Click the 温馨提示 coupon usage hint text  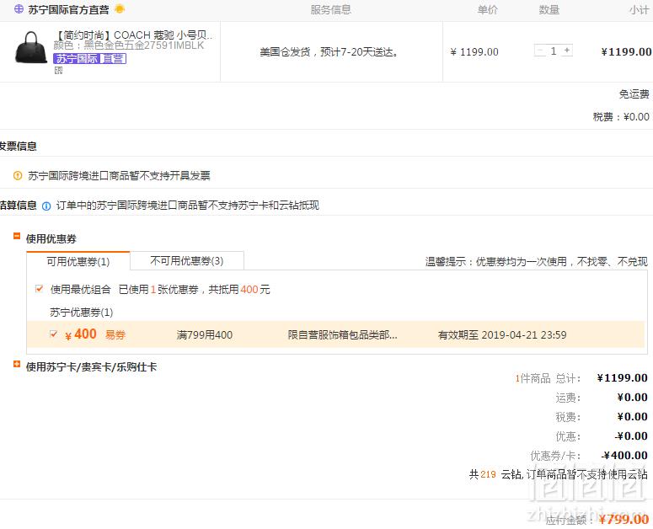click(x=537, y=262)
